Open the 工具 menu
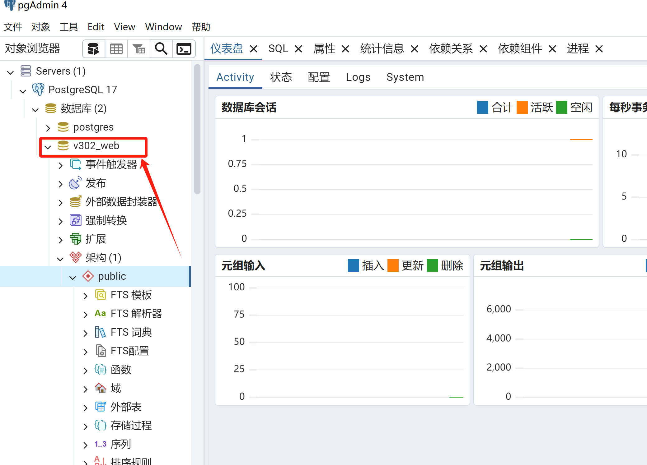 [68, 27]
